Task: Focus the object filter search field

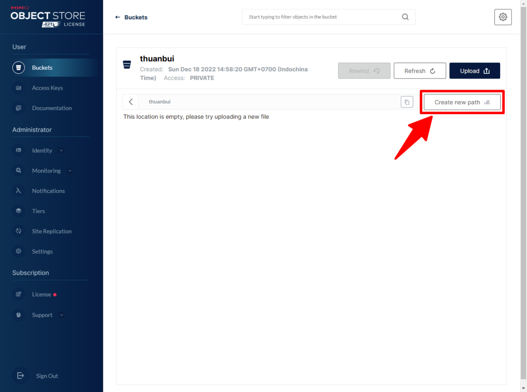Action: (x=323, y=17)
